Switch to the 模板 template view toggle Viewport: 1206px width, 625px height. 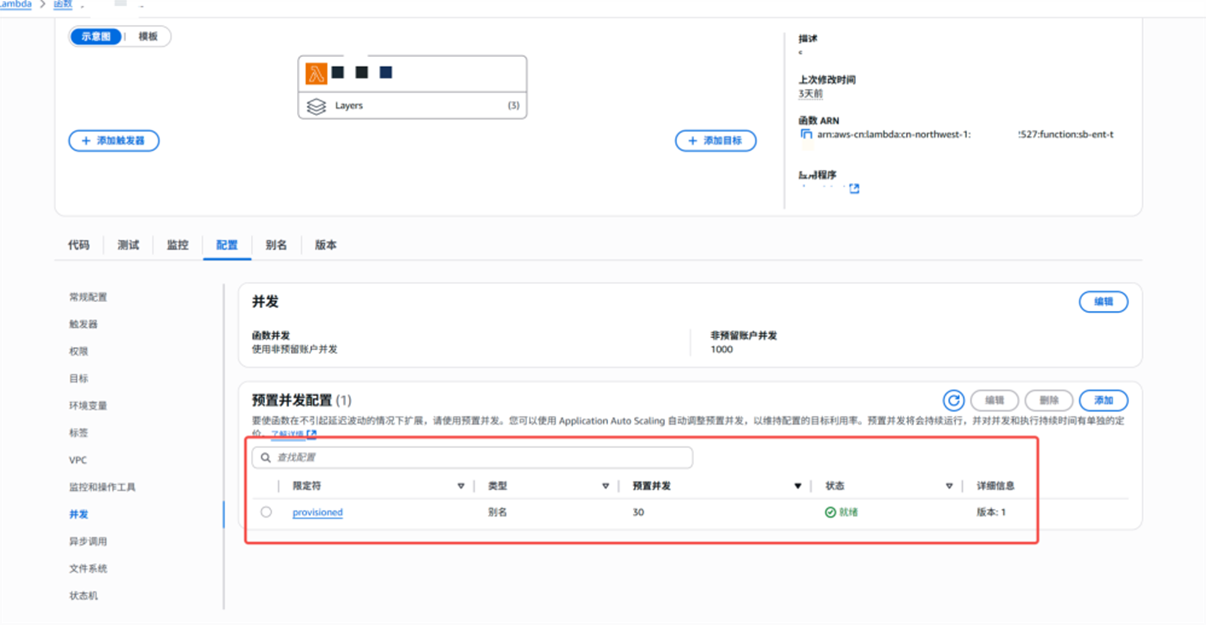point(148,36)
